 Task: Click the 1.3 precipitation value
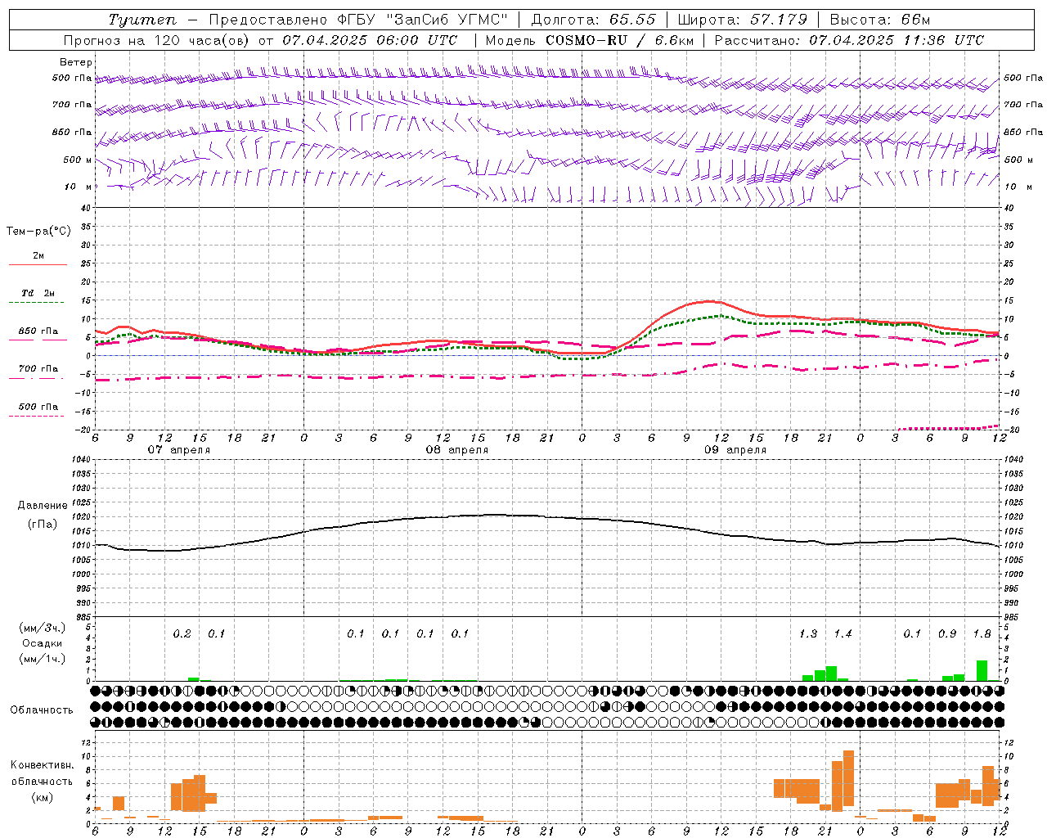click(807, 633)
